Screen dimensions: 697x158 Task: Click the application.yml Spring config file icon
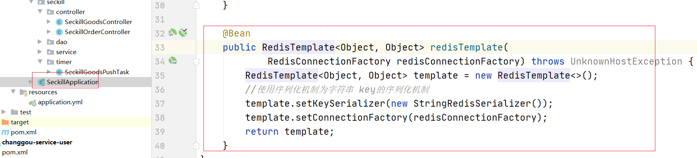point(32,103)
